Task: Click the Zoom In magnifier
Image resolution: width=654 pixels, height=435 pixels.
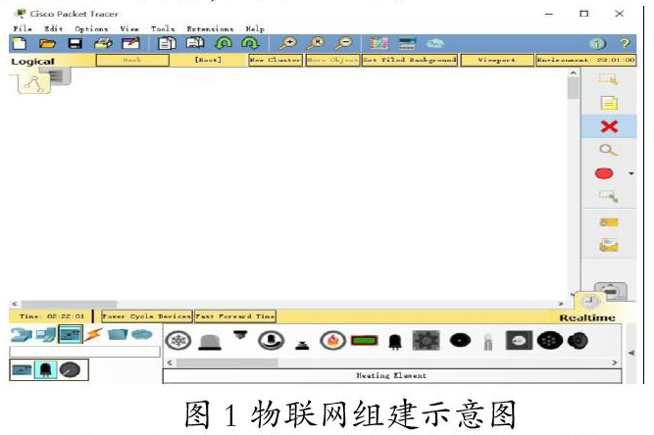Action: point(288,43)
